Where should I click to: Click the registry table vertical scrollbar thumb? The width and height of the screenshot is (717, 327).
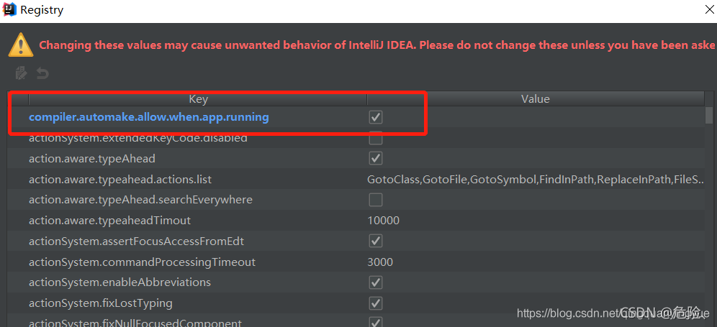click(709, 115)
